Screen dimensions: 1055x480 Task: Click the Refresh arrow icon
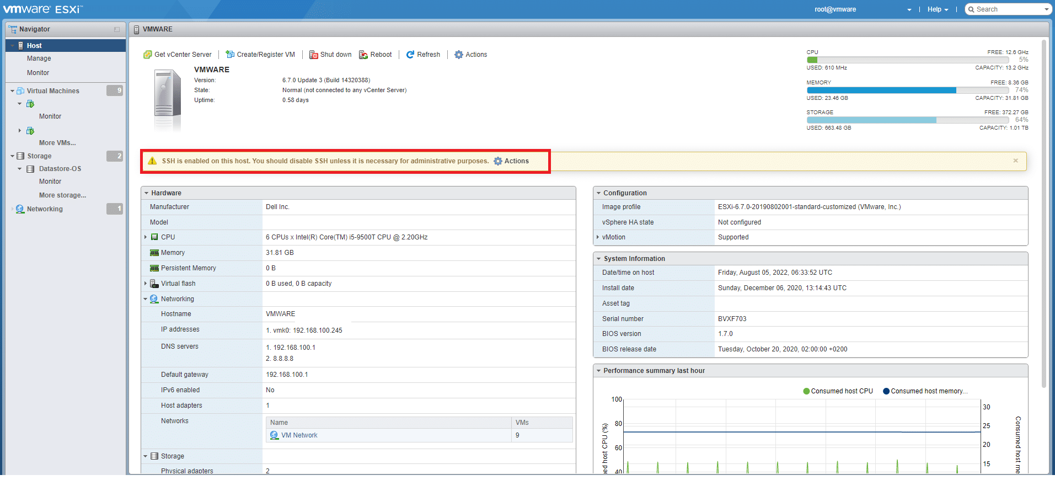410,55
